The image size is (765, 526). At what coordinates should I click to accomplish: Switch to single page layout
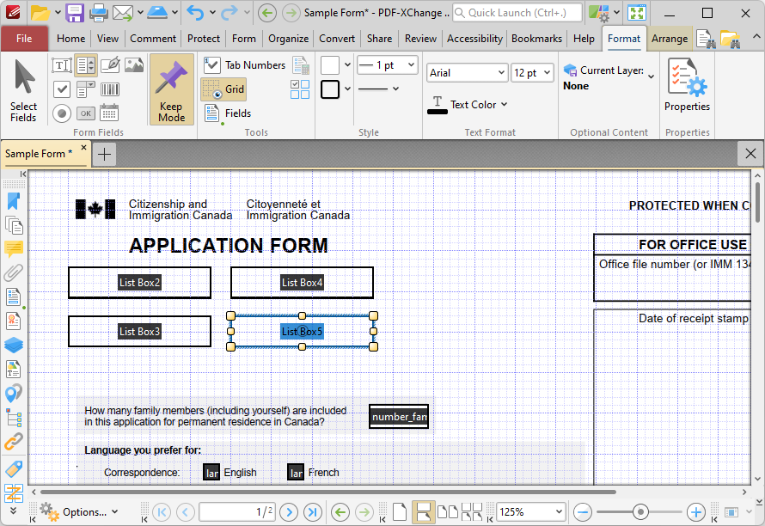400,512
